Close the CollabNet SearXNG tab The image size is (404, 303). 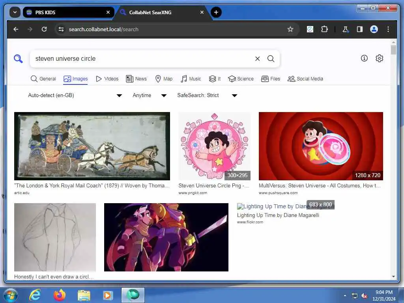[x=202, y=12]
